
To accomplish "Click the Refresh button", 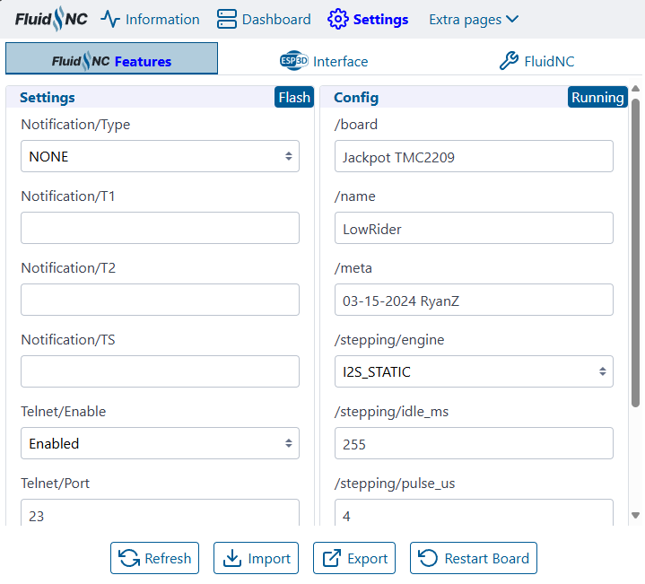I will [x=154, y=558].
